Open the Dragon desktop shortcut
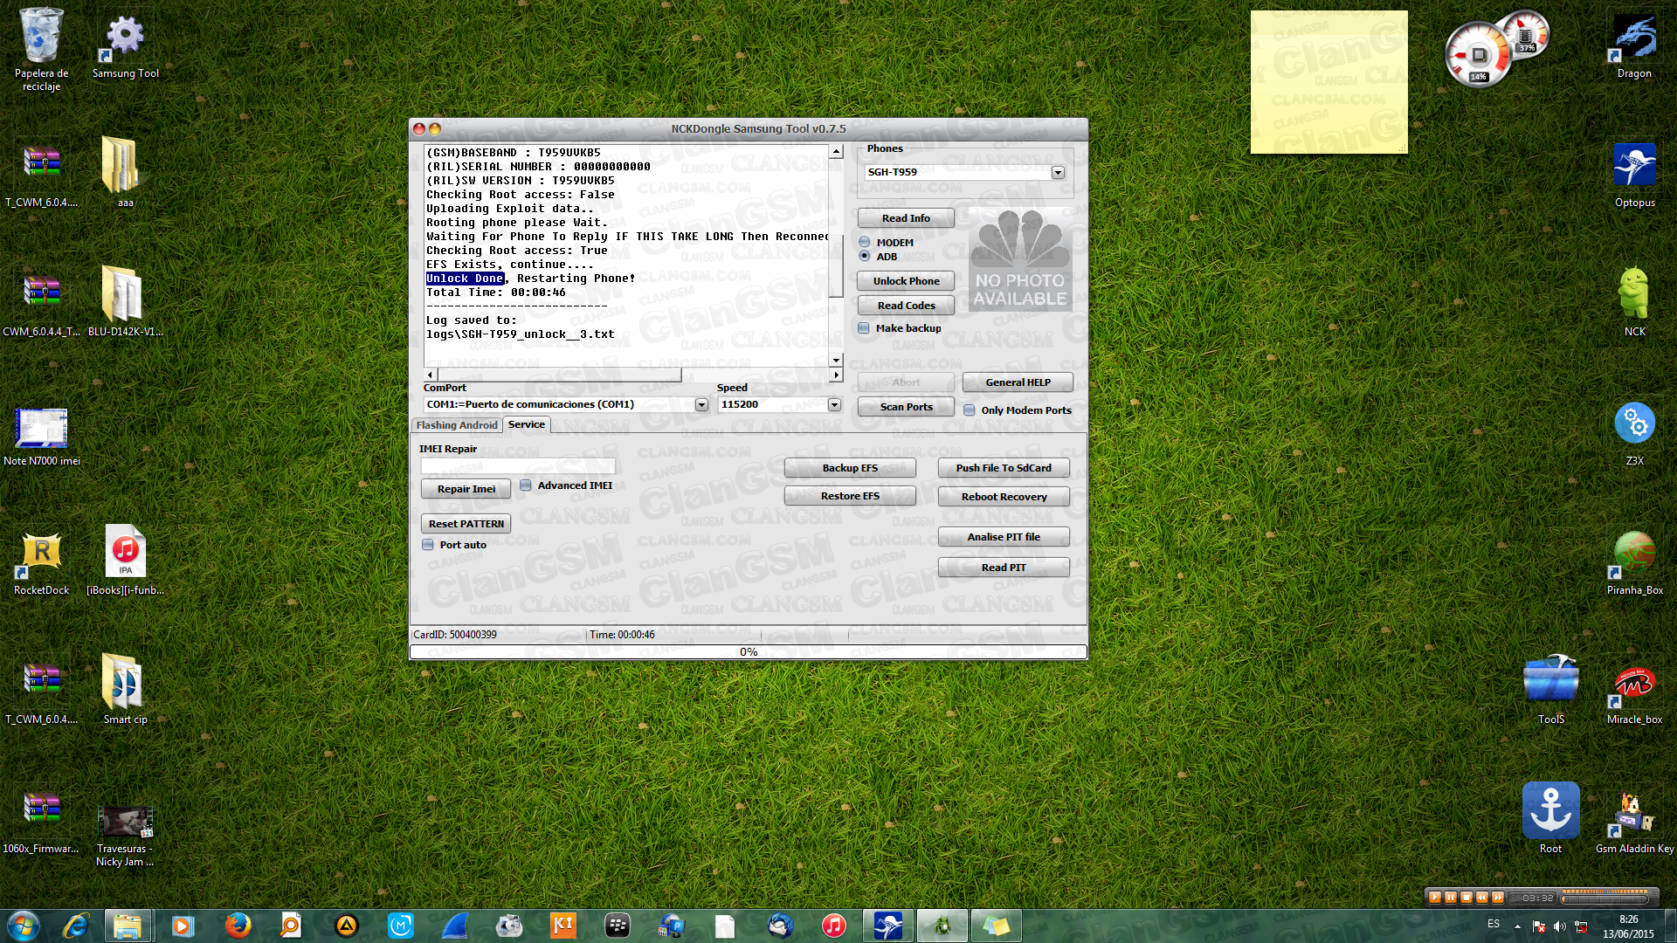Image resolution: width=1677 pixels, height=943 pixels. (x=1634, y=46)
